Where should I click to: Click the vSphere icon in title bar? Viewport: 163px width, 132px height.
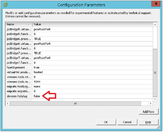[x=5, y=5]
